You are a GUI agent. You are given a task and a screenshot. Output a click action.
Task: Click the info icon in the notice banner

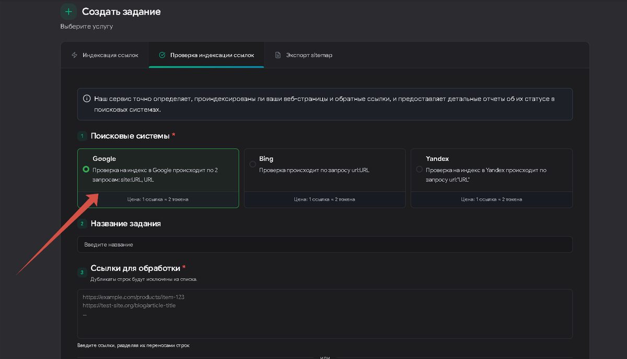[x=87, y=99]
